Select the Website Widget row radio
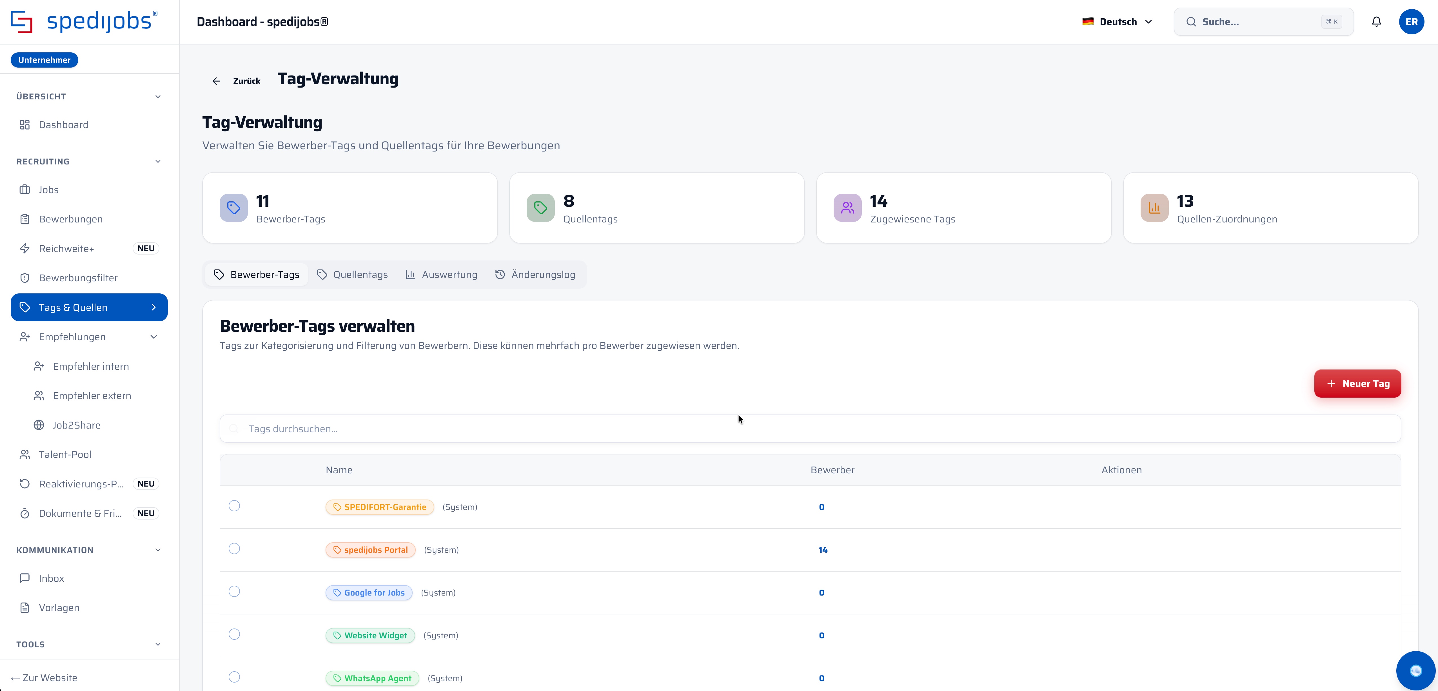 coord(234,634)
